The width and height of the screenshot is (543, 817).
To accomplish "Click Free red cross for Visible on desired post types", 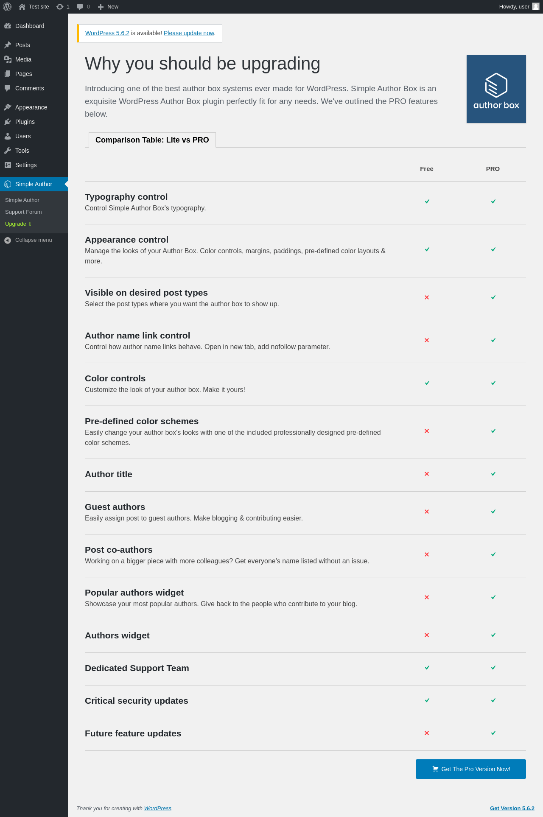I will click(427, 297).
